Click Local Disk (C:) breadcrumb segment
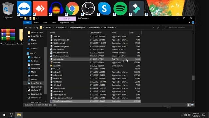Image resolution: width=209 pixels, height=118 pixels. 60,28
